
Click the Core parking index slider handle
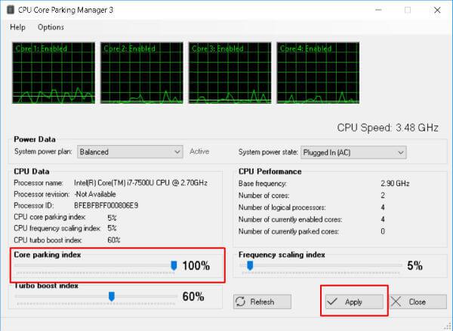[x=174, y=265]
